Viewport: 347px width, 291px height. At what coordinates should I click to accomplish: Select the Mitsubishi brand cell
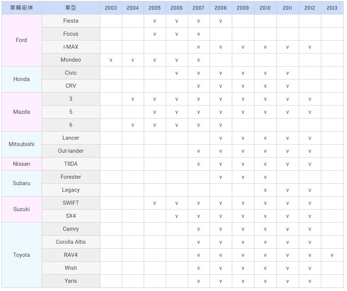(22, 144)
